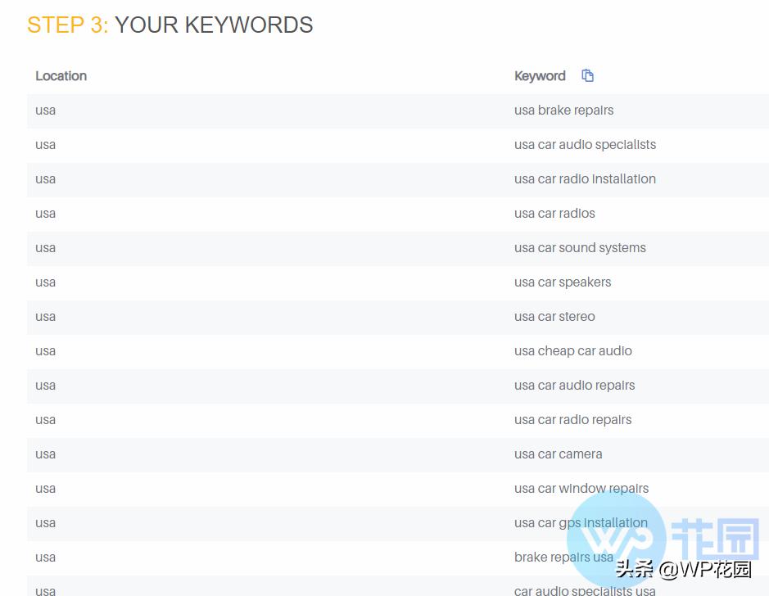Select the 'usa car radio repairs' keyword
The width and height of the screenshot is (769, 596).
[x=572, y=419]
